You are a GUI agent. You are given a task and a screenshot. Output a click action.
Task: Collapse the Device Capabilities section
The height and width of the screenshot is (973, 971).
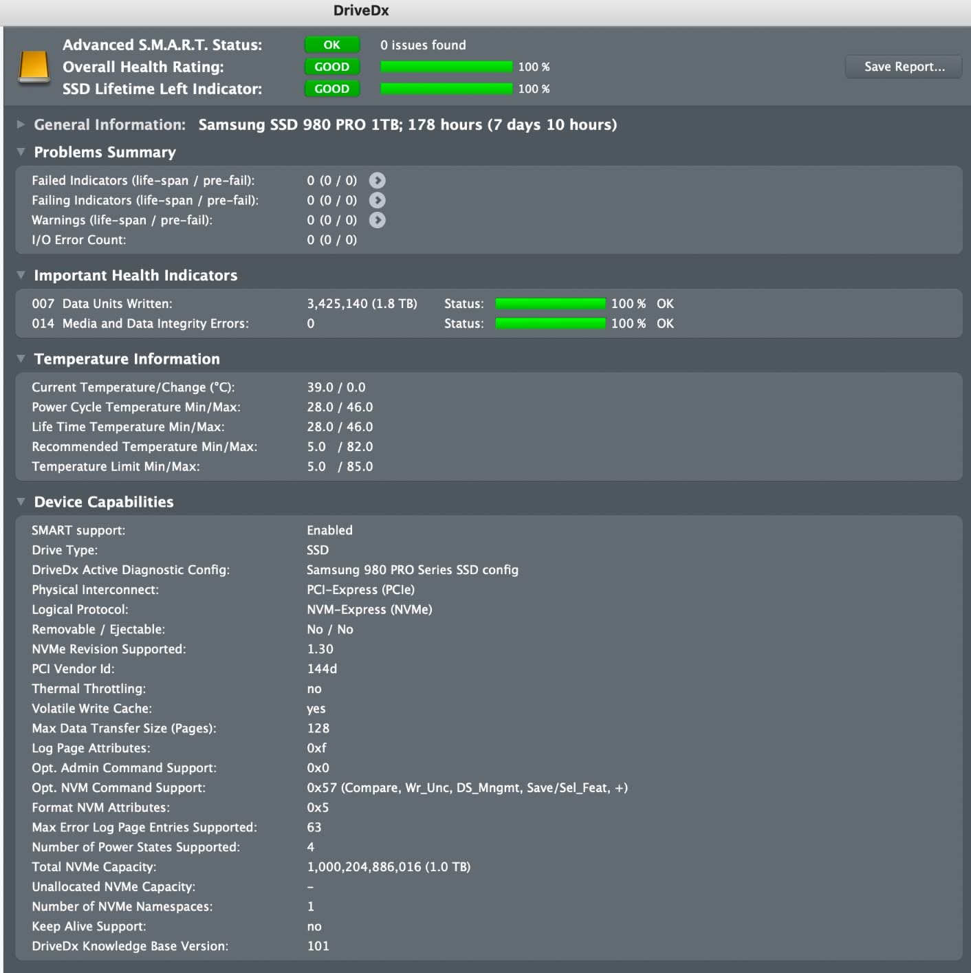click(21, 502)
